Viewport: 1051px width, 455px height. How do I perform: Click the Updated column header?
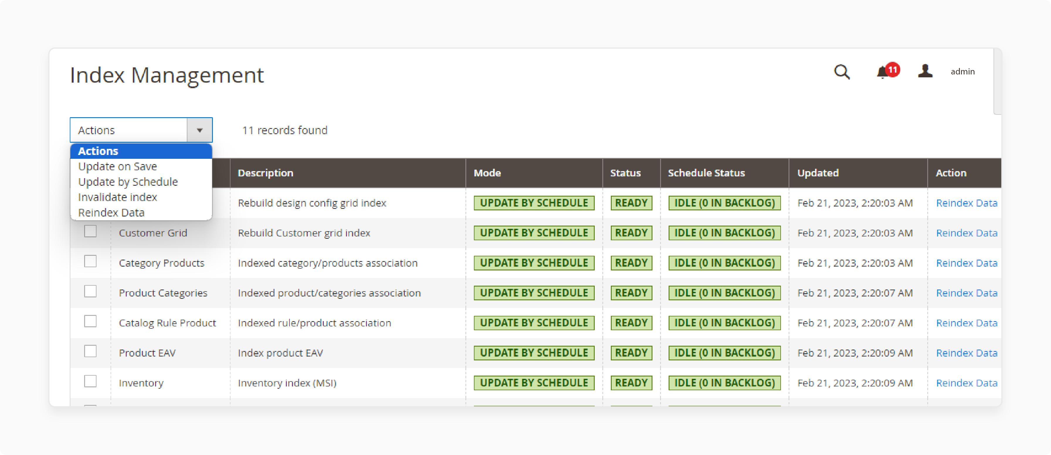click(858, 173)
